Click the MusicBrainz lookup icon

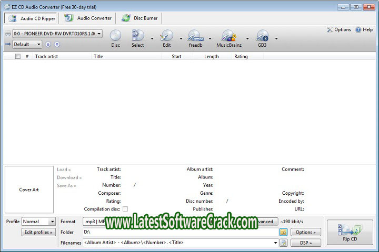click(x=229, y=36)
